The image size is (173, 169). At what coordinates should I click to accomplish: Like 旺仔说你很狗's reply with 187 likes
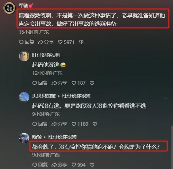pyautogui.click(x=78, y=83)
